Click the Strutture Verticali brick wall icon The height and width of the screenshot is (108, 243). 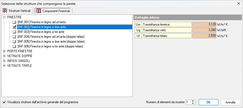[5, 11]
